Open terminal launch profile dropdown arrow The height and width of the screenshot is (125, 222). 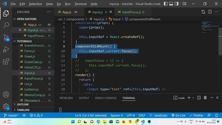(x=193, y=98)
